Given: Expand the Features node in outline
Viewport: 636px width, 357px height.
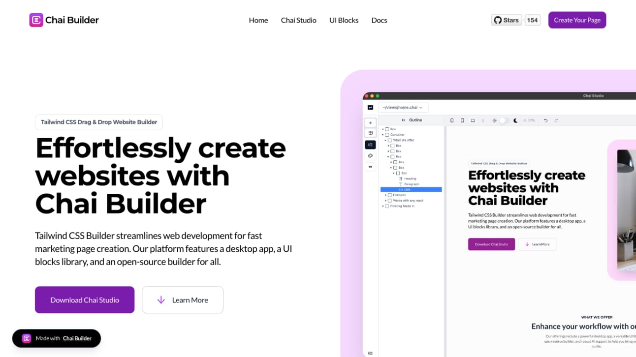Looking at the screenshot, I should coord(385,195).
